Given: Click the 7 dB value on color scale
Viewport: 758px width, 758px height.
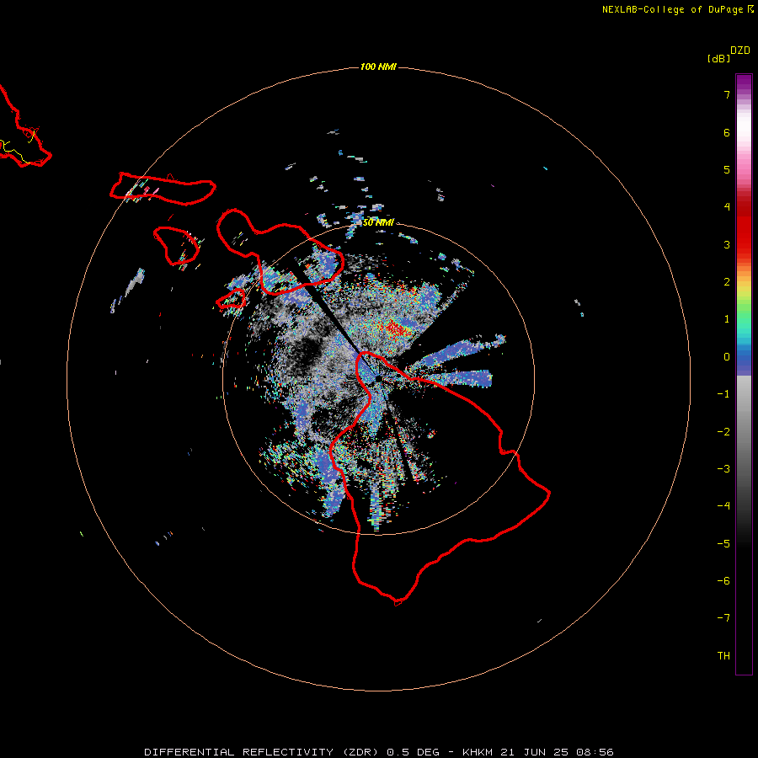Looking at the screenshot, I should click(727, 94).
